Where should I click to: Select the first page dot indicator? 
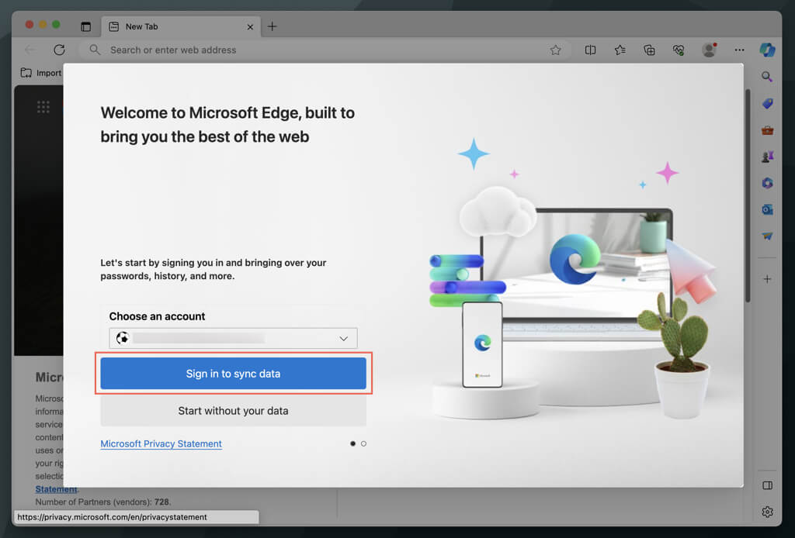coord(353,444)
